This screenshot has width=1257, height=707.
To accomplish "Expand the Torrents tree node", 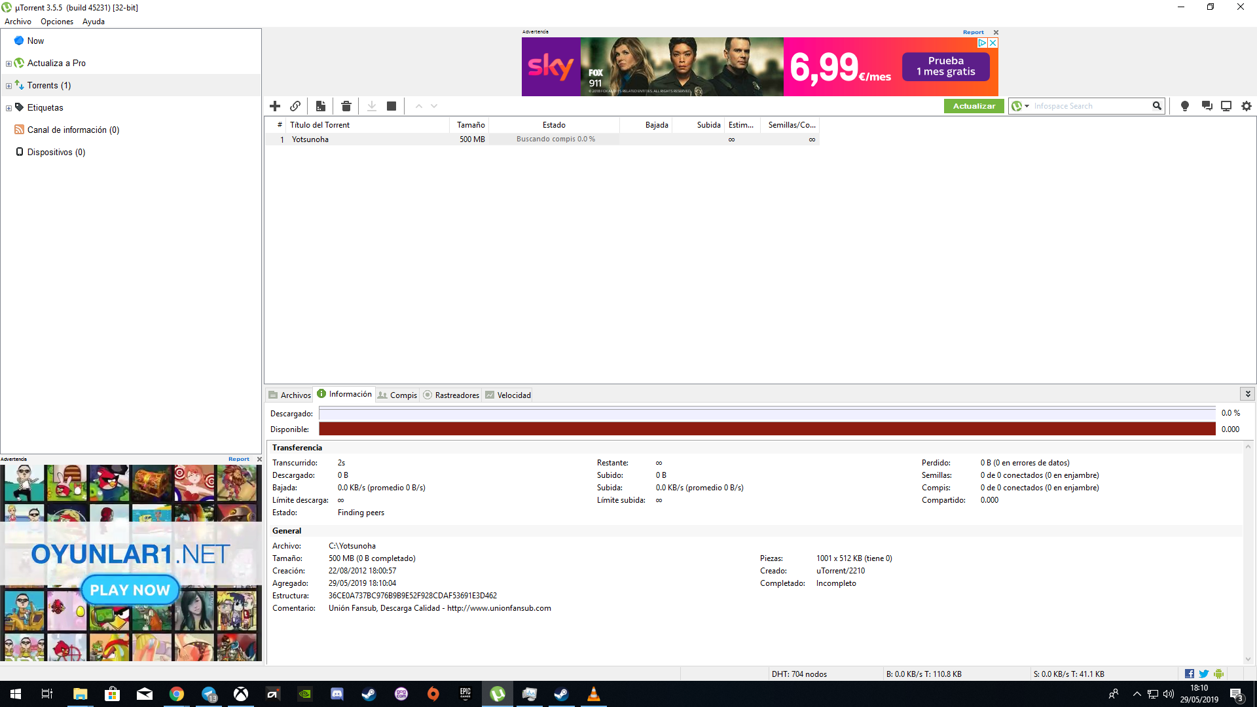I will (9, 86).
